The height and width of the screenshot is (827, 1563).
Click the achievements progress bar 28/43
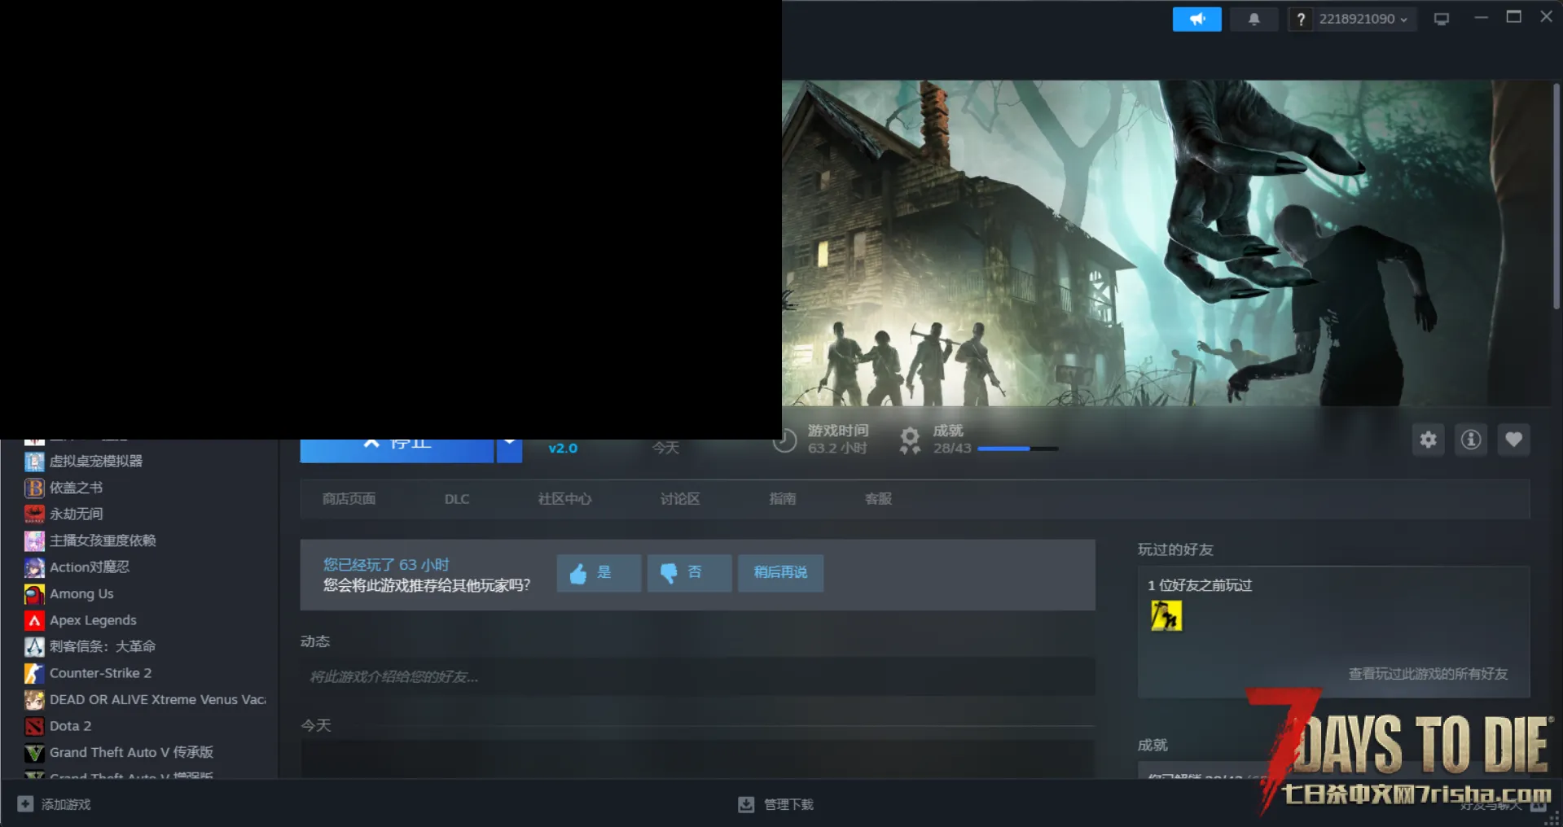[x=1017, y=449]
